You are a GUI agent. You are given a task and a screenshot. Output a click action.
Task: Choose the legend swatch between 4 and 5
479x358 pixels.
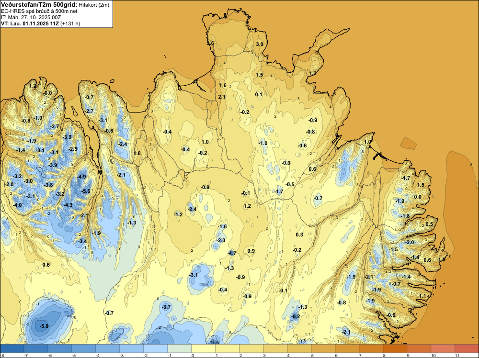pyautogui.click(x=299, y=348)
